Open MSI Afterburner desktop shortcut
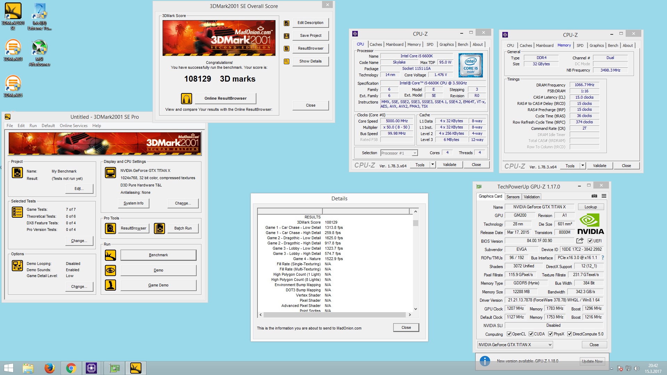Viewport: 667px width, 375px height. pyautogui.click(x=39, y=53)
